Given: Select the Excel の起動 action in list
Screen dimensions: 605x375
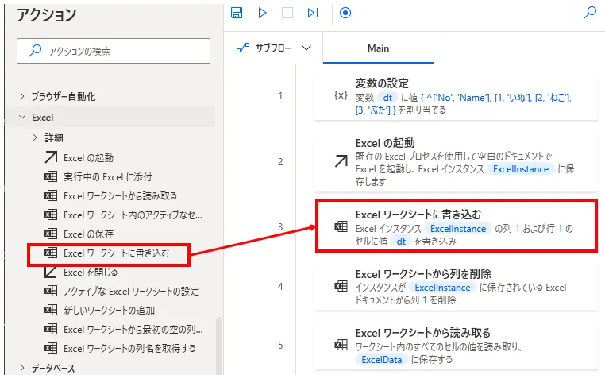Looking at the screenshot, I should pos(88,157).
